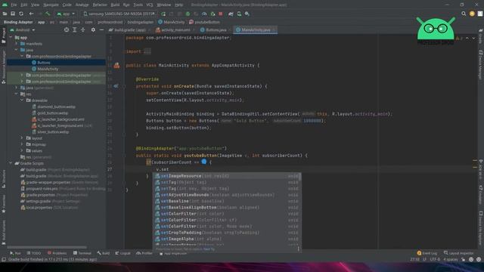The image size is (484, 272).
Task: Select local.properties file
Action: pos(39,207)
